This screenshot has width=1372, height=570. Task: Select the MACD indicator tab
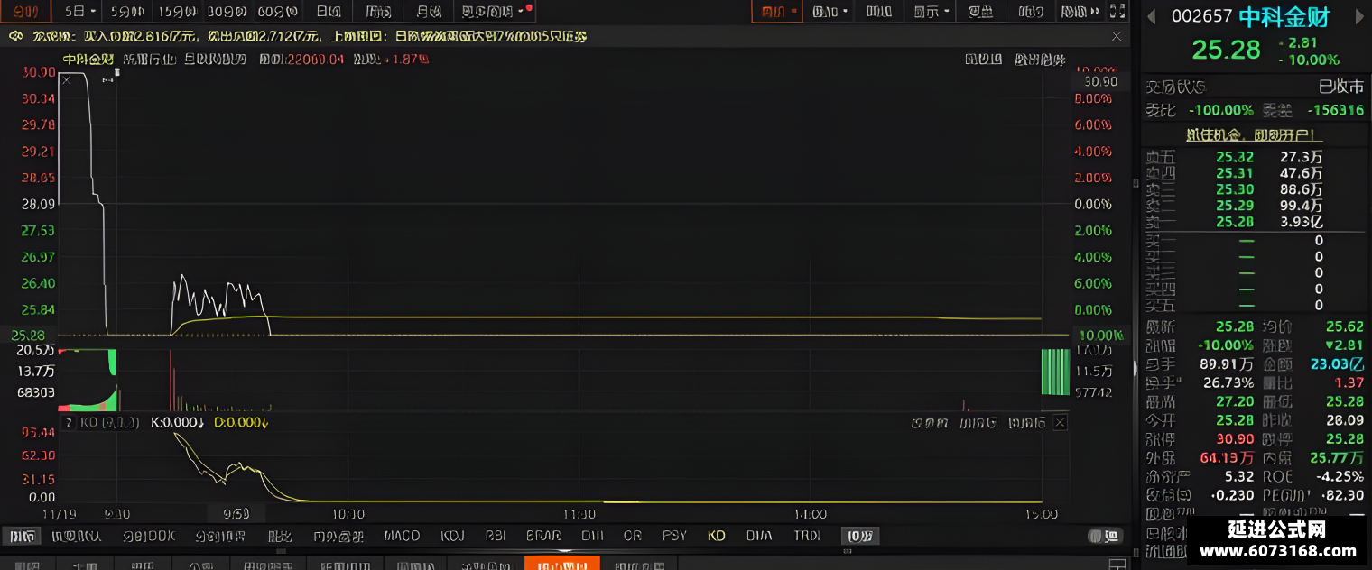coord(402,536)
